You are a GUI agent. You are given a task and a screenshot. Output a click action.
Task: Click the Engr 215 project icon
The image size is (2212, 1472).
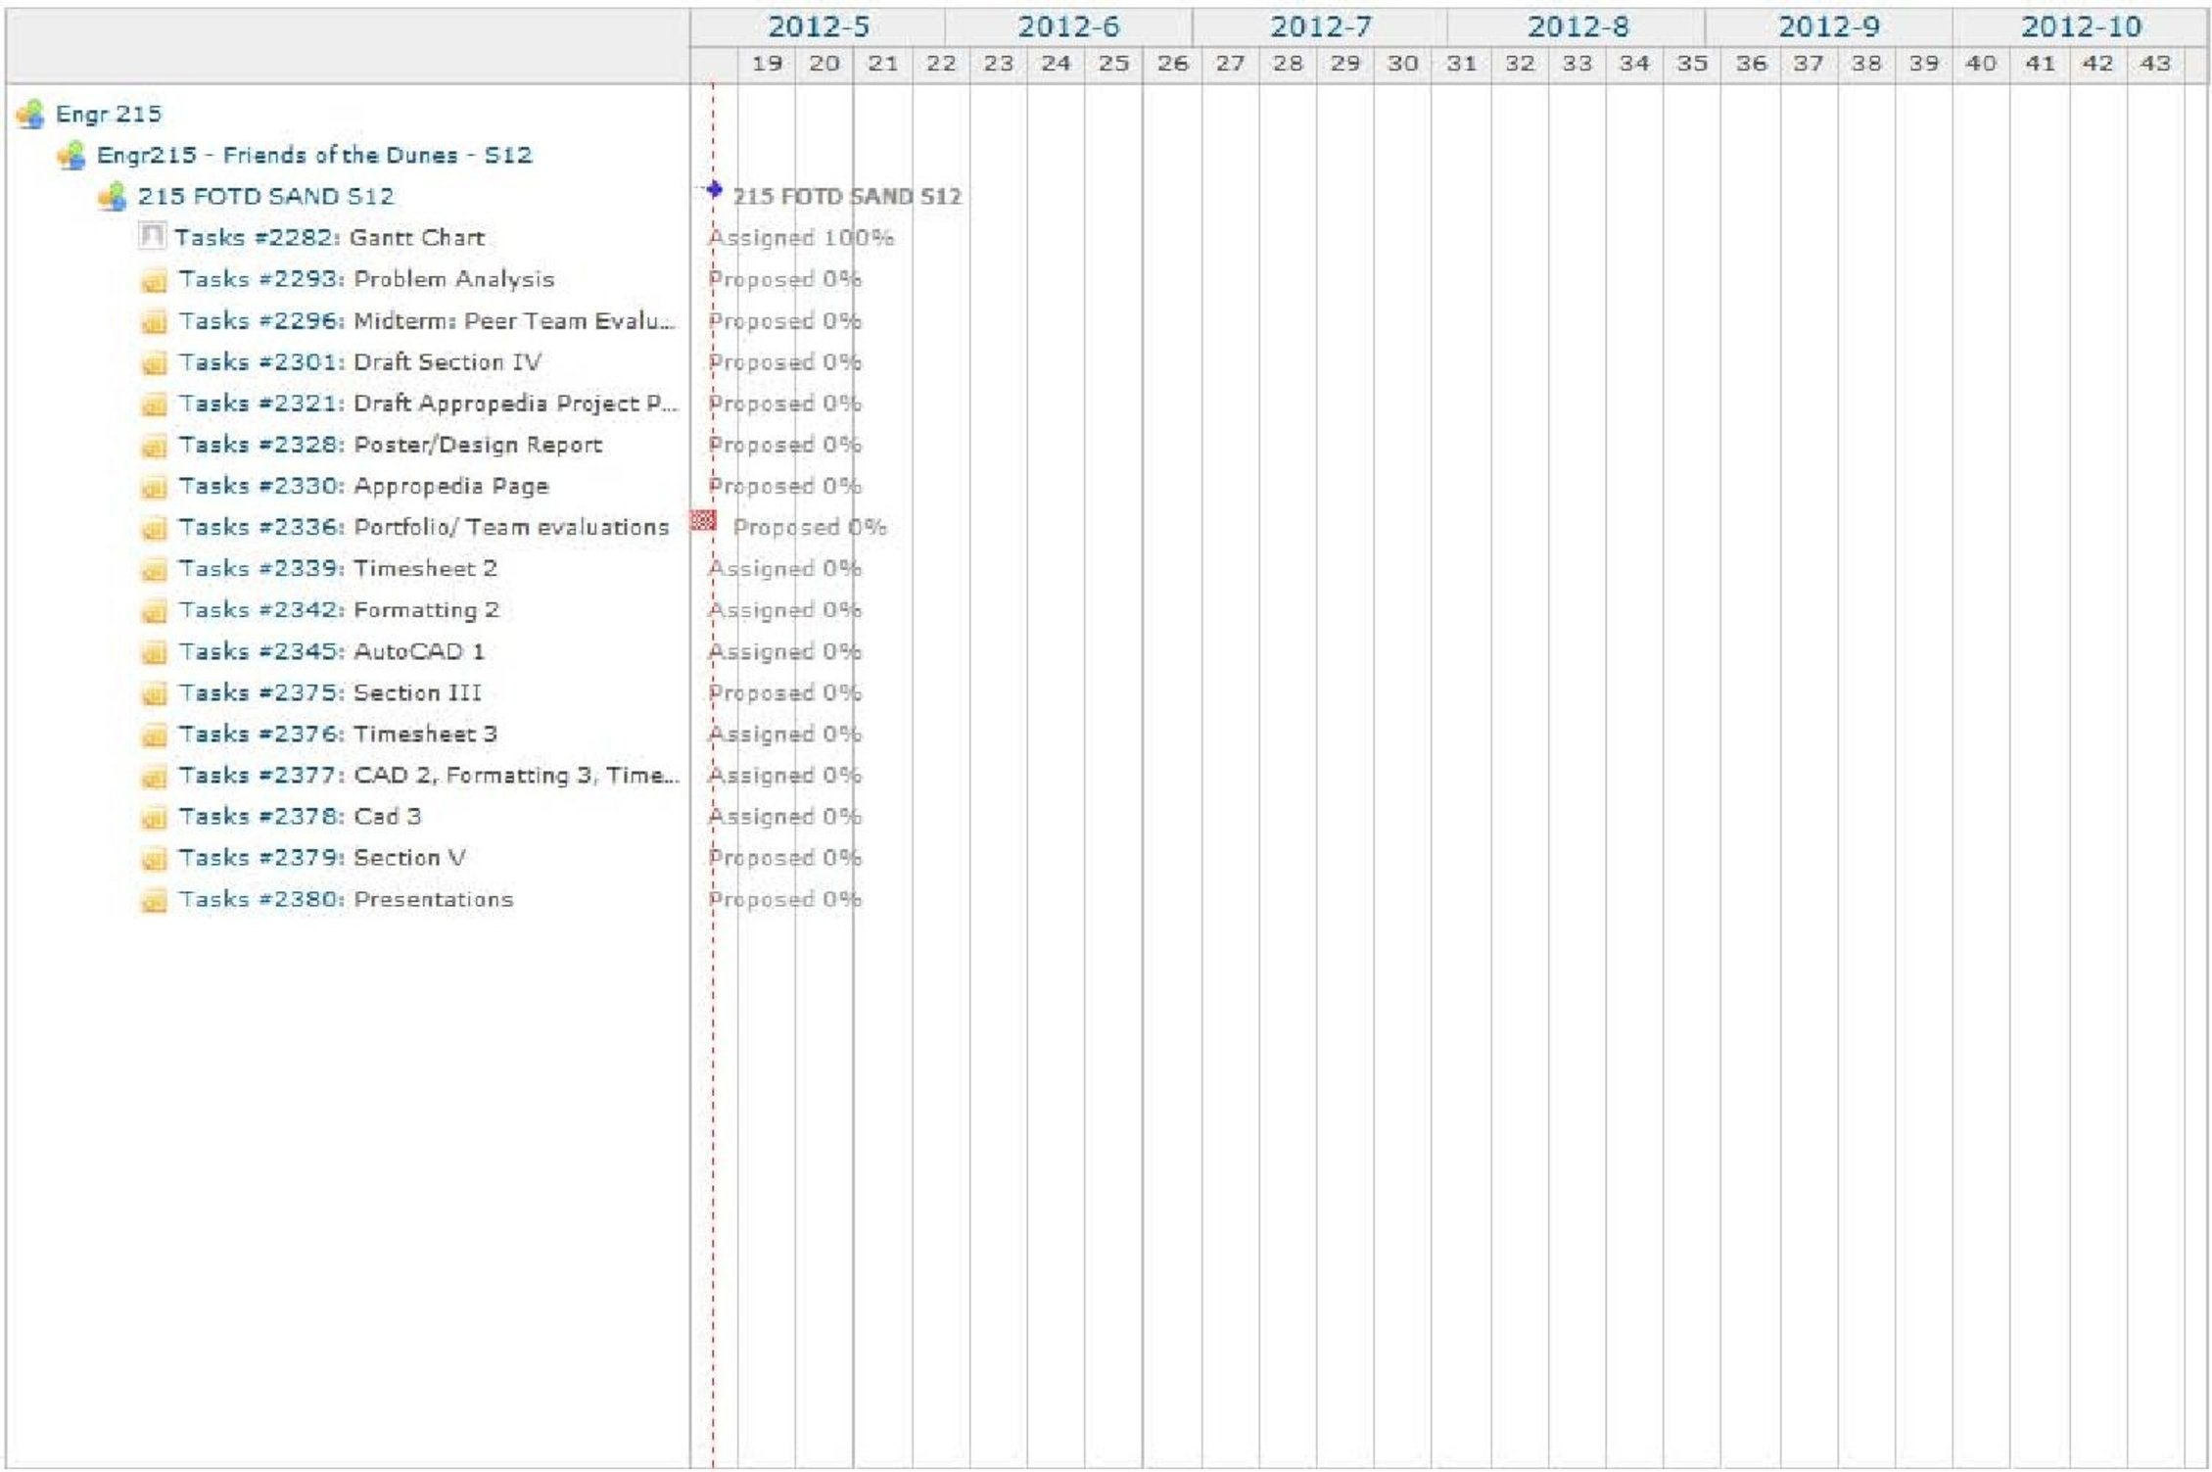pyautogui.click(x=30, y=115)
